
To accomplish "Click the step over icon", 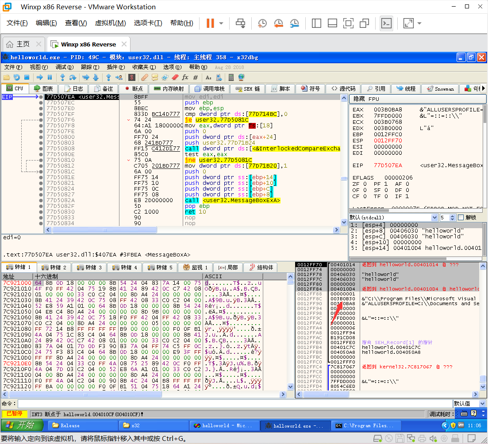I will click(73, 77).
